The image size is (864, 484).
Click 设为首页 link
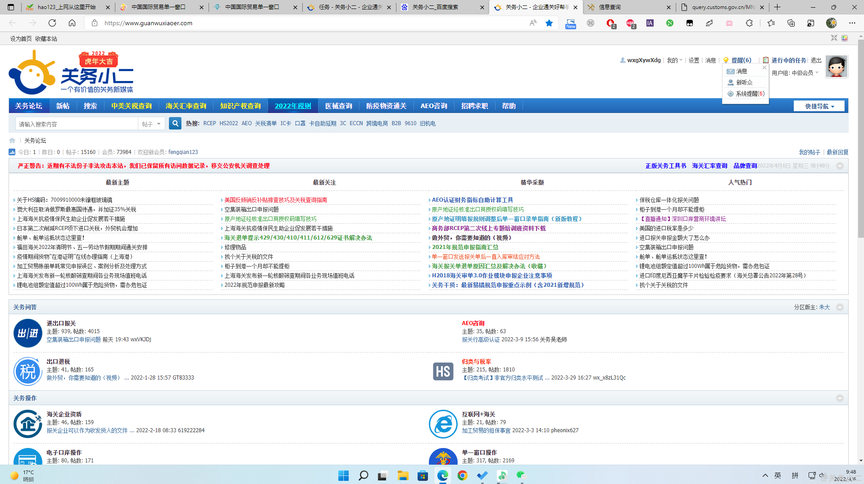[21, 39]
